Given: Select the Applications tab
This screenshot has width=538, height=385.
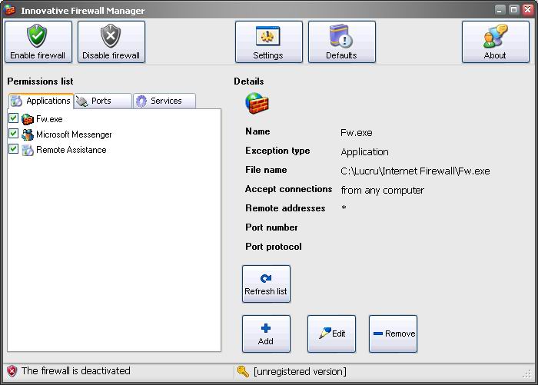Looking at the screenshot, I should point(41,101).
